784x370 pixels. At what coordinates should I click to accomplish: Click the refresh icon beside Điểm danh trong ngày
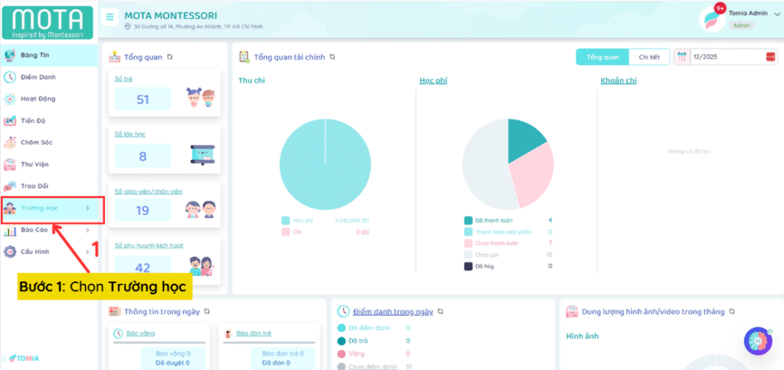(x=442, y=312)
